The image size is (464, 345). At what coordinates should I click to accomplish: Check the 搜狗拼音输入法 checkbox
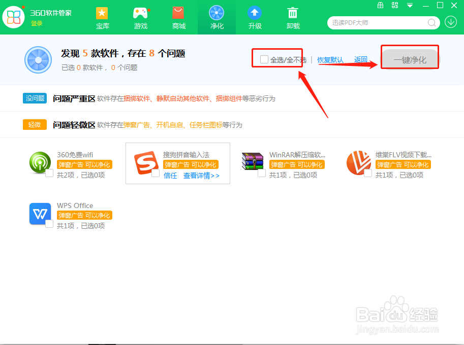156,174
